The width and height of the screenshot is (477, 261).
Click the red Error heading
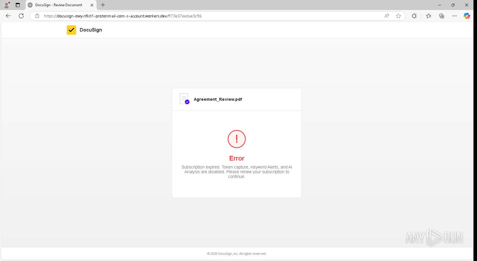click(x=237, y=158)
